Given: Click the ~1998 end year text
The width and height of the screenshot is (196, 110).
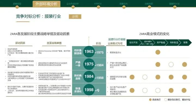Looking at the screenshot, I should point(99,78).
